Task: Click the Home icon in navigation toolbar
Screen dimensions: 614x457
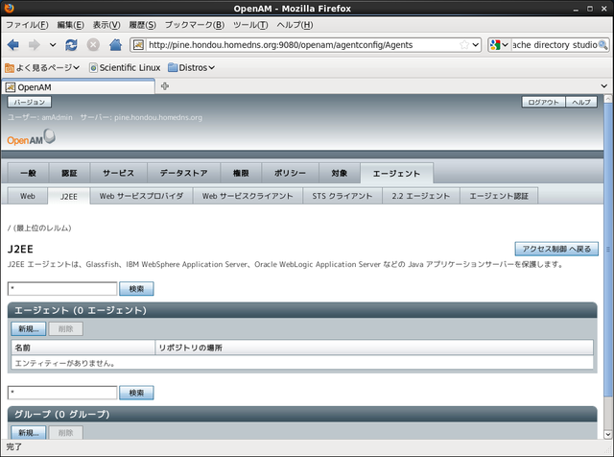Action: point(115,45)
